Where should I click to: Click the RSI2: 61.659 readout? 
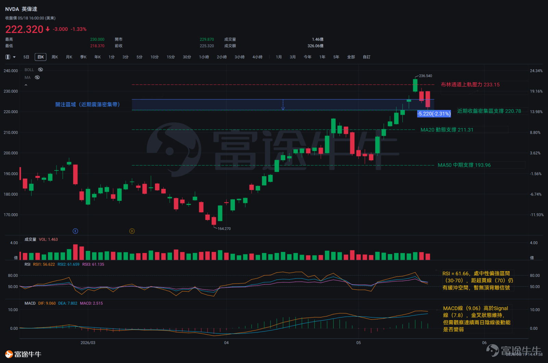[x=68, y=265]
